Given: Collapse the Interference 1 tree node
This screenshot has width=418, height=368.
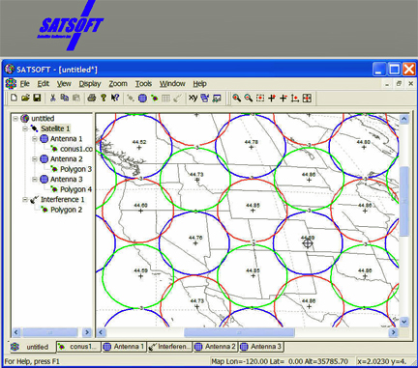Looking at the screenshot, I should (x=25, y=200).
